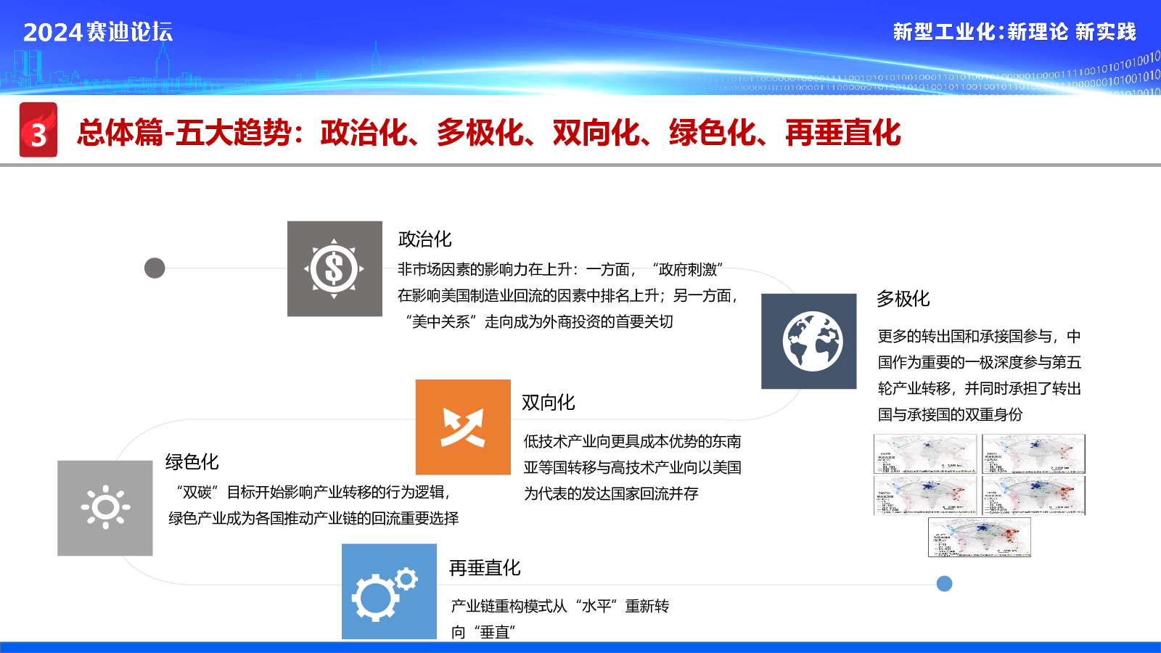Select the orange crossed-arrows icon for 双向化

tap(463, 427)
